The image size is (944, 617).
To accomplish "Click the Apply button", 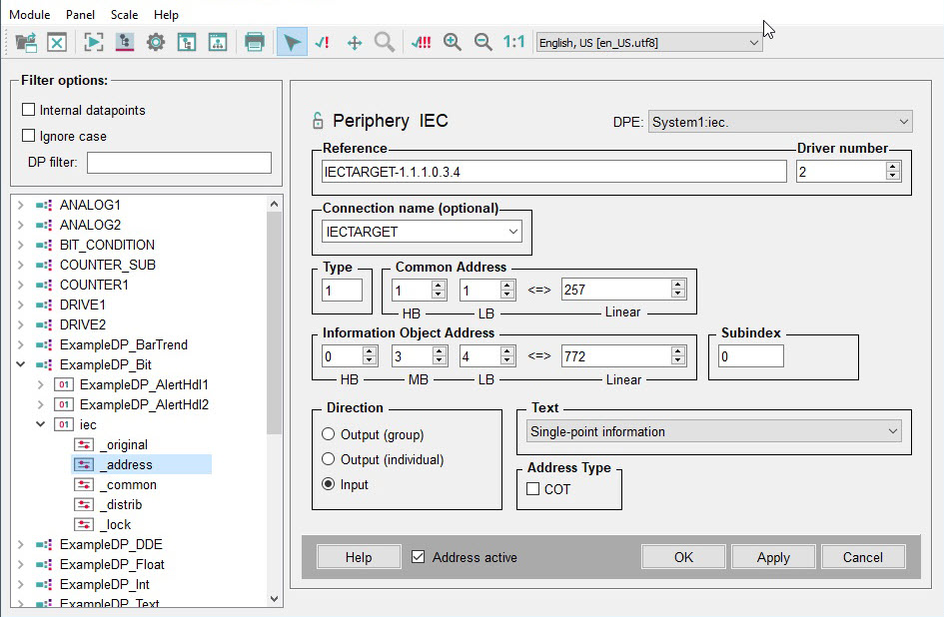I will tap(772, 557).
